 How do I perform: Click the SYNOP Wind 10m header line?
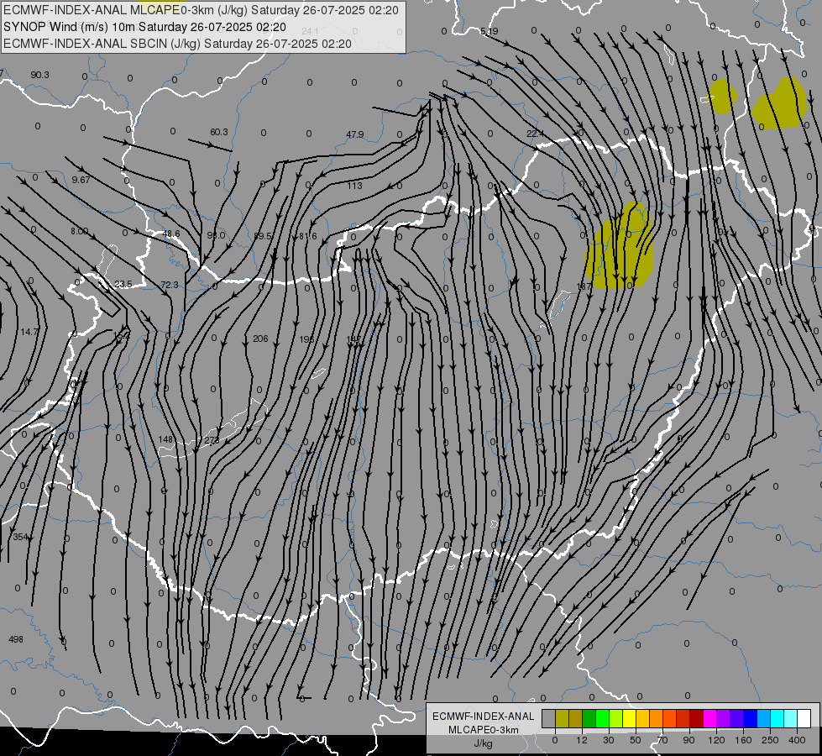click(x=144, y=27)
